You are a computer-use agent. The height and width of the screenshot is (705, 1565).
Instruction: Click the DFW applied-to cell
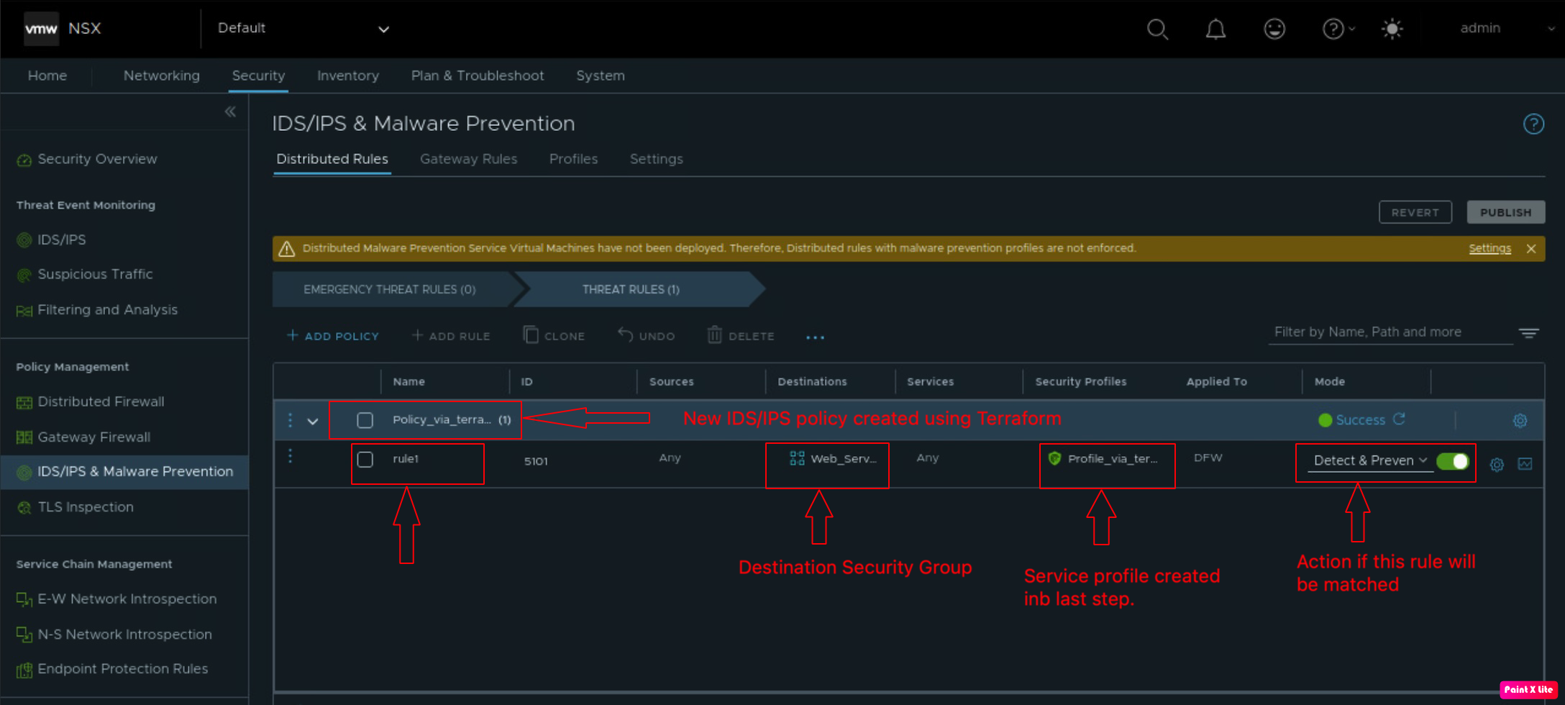pos(1208,458)
